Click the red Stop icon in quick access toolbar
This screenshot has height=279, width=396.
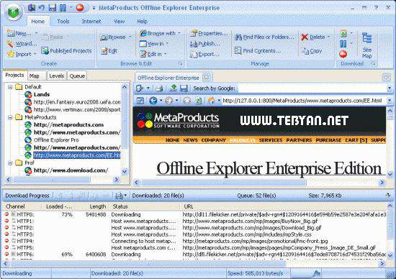pos(80,8)
